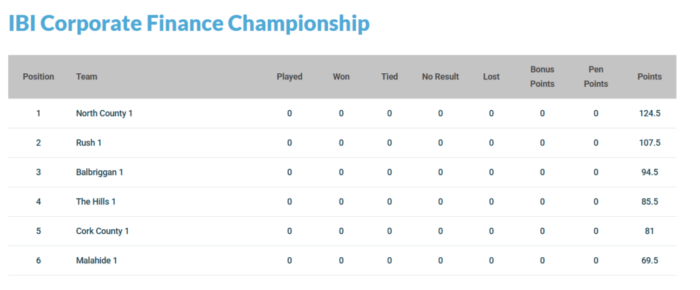Viewport: 700px width, 290px height.
Task: Click the IBI Corporate Finance Championship heading
Action: pyautogui.click(x=189, y=23)
